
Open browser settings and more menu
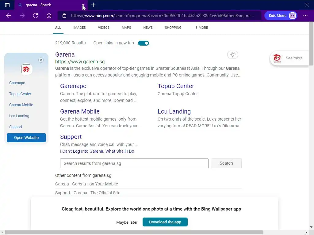click(x=305, y=16)
